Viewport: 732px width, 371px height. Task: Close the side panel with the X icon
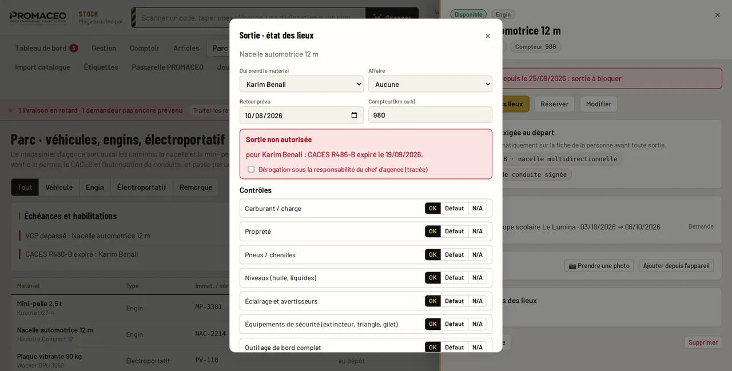[x=717, y=15]
